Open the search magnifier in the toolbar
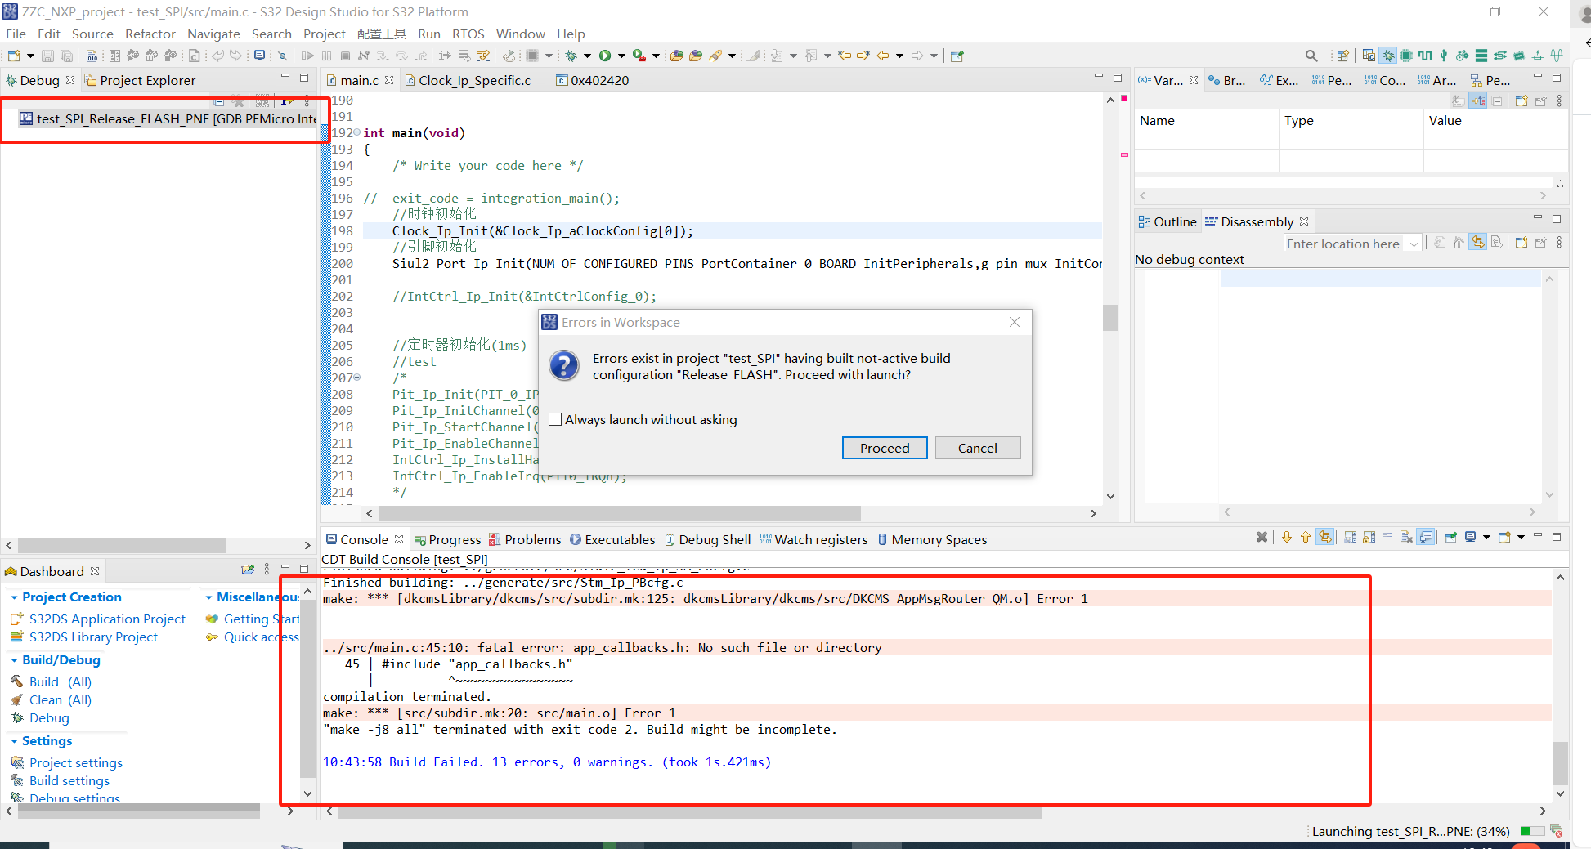The height and width of the screenshot is (849, 1591). 1311,56
